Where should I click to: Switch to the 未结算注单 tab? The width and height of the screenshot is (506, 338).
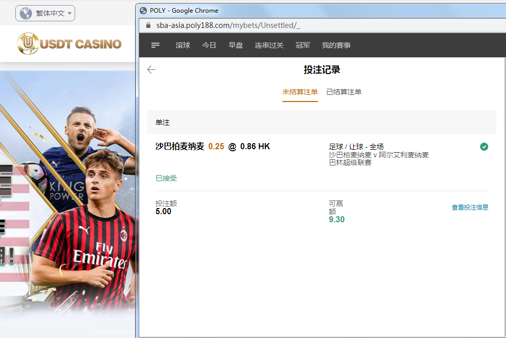click(300, 92)
